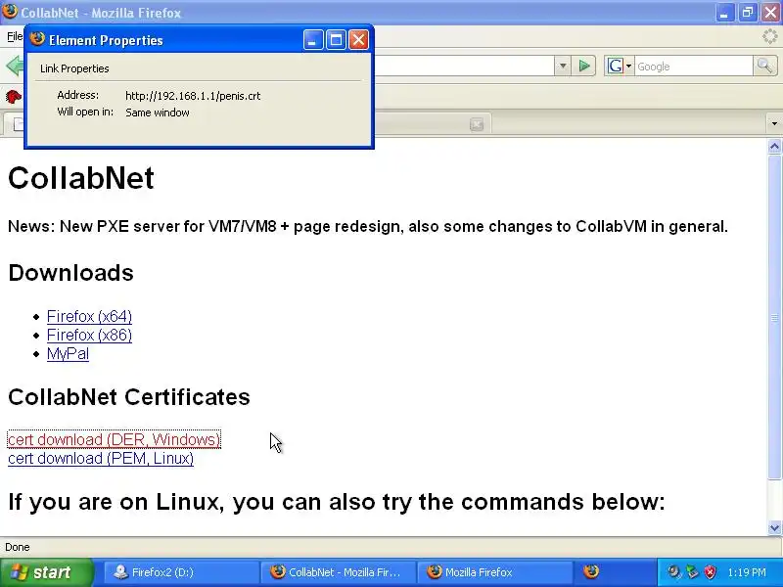Viewport: 783px width, 587px height.
Task: Minimize the main CollabNet Firefox window
Action: click(724, 12)
